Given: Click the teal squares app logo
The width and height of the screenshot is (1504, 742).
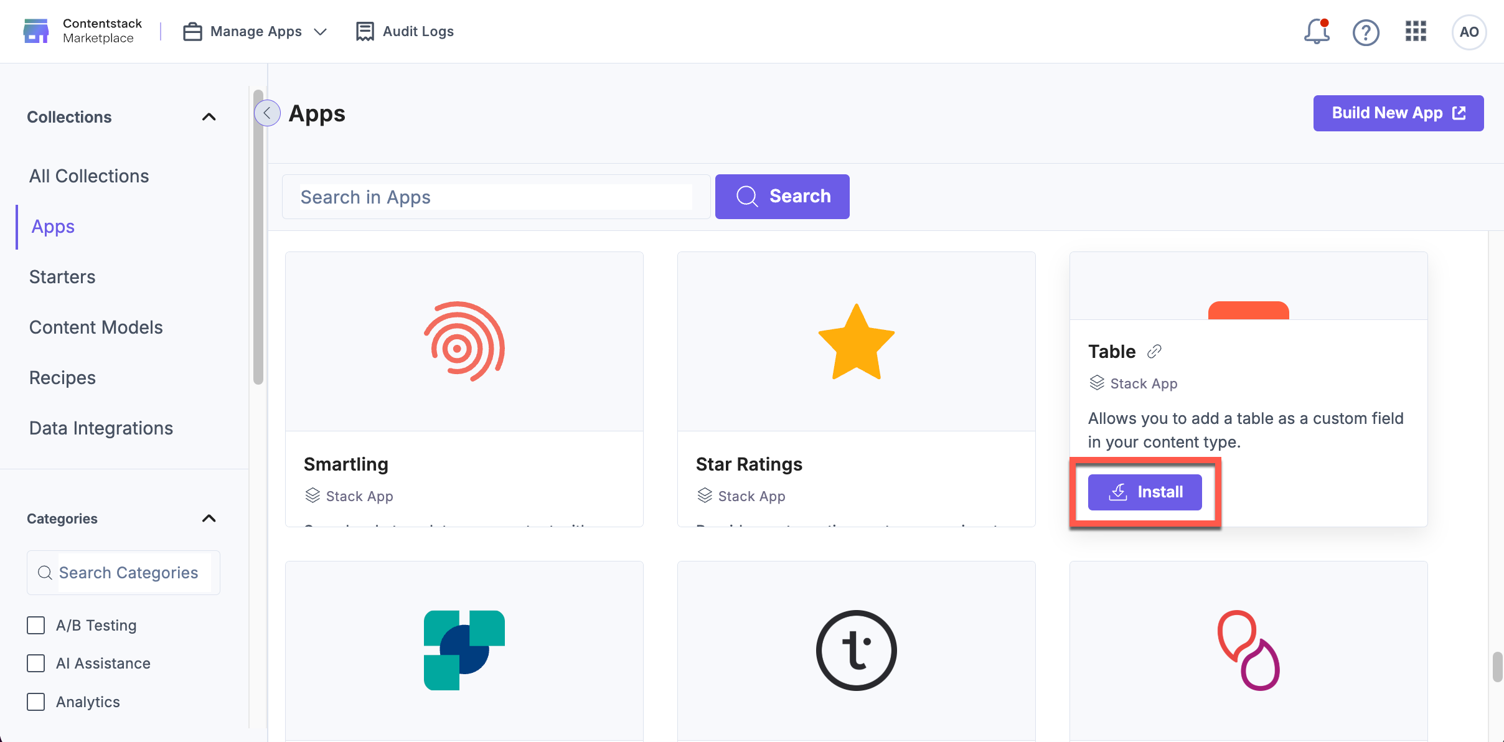Looking at the screenshot, I should 464,650.
